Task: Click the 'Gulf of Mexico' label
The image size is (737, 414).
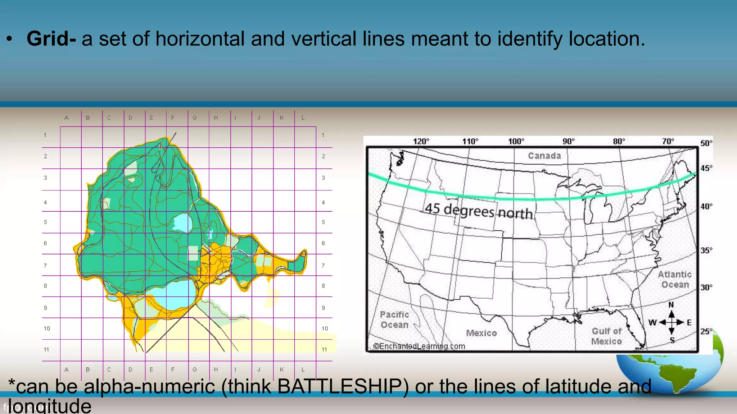Action: point(607,336)
